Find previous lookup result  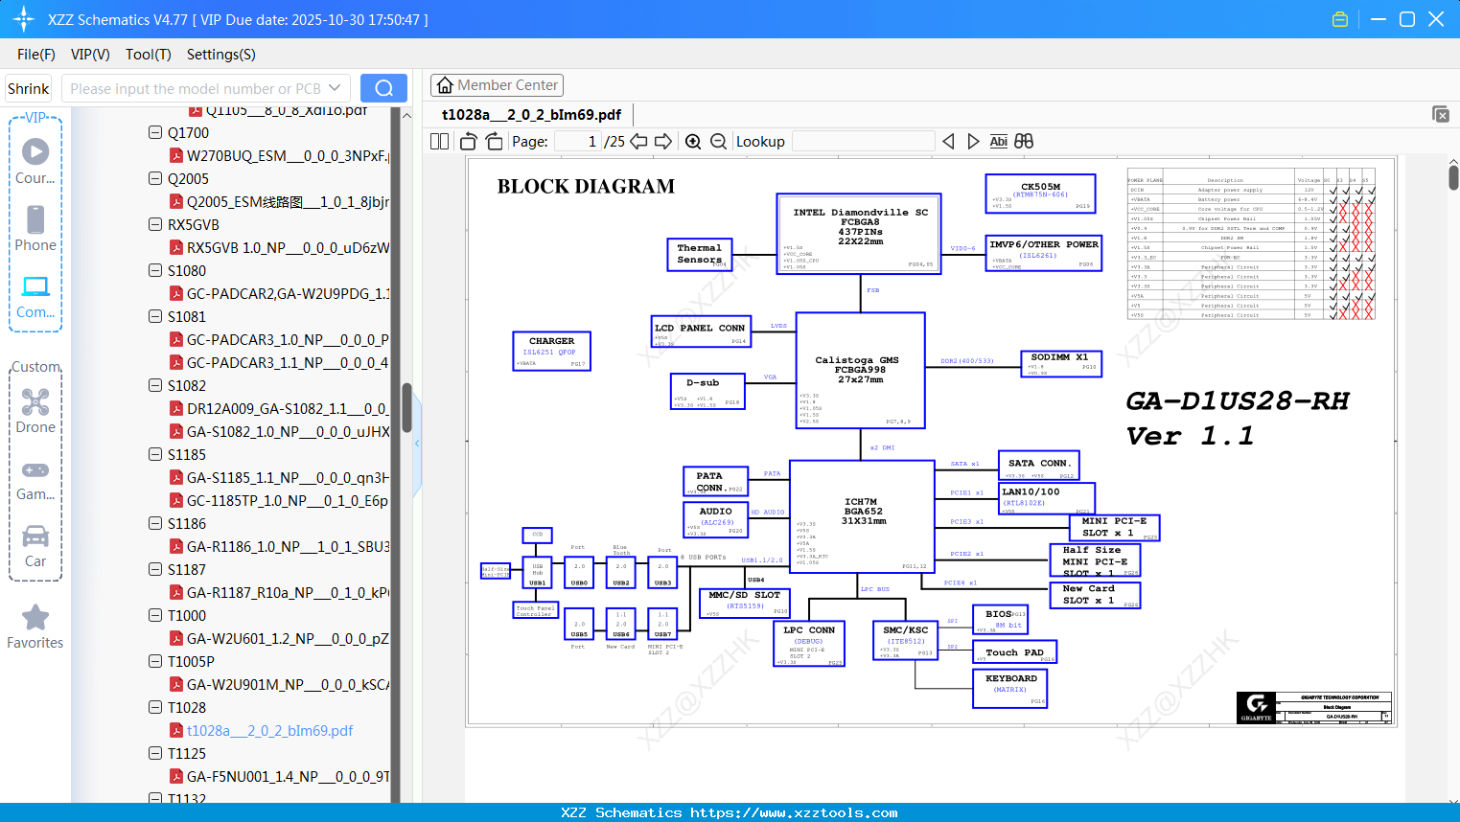(x=948, y=141)
